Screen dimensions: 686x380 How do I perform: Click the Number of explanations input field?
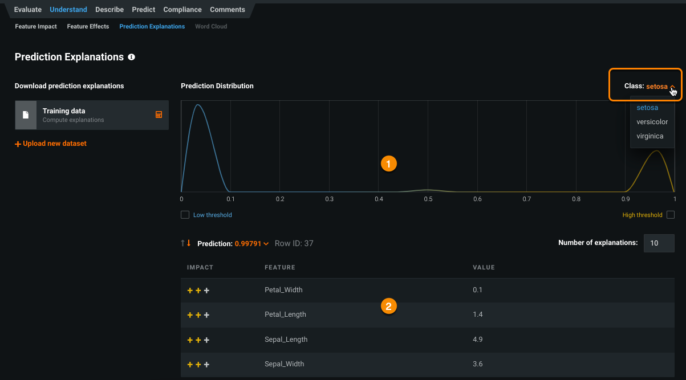[659, 243]
